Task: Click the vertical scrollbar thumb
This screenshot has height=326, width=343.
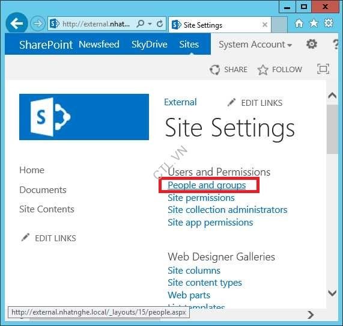Action: tap(332, 129)
